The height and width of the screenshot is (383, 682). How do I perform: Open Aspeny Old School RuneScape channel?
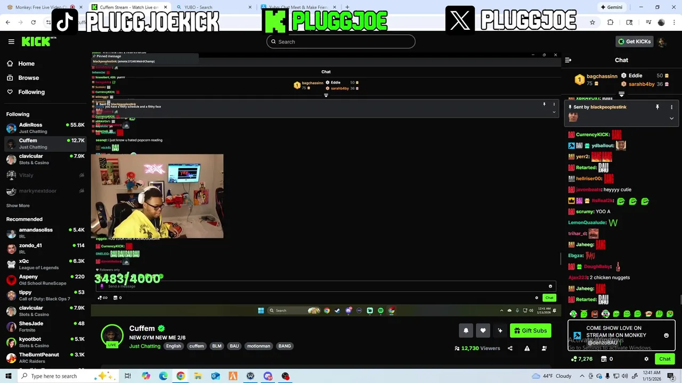[45, 280]
